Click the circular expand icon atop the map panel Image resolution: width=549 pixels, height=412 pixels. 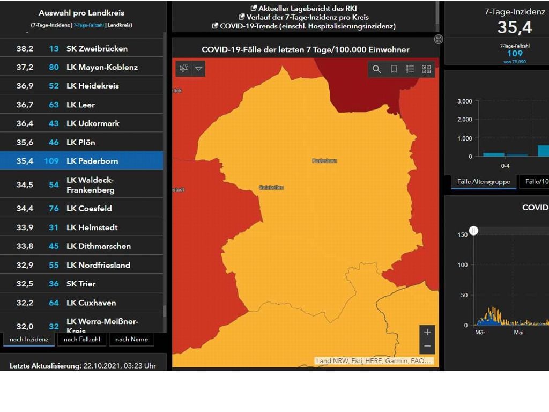(x=439, y=39)
